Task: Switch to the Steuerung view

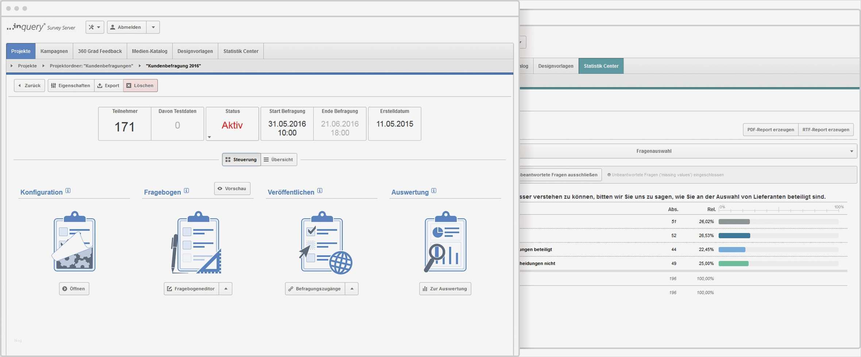Action: [242, 160]
